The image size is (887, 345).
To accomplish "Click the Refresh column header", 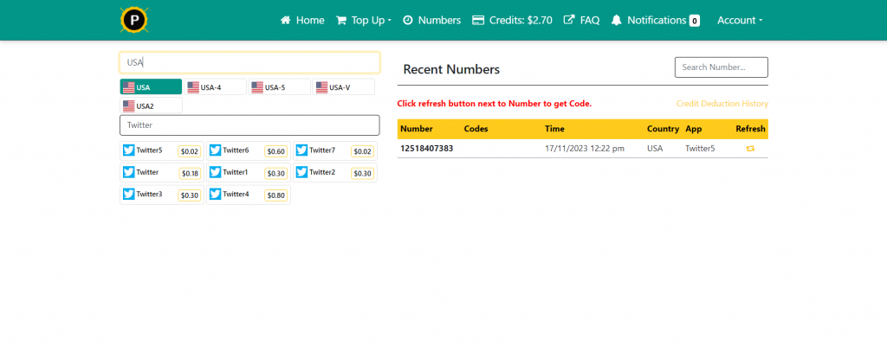I will pos(750,129).
